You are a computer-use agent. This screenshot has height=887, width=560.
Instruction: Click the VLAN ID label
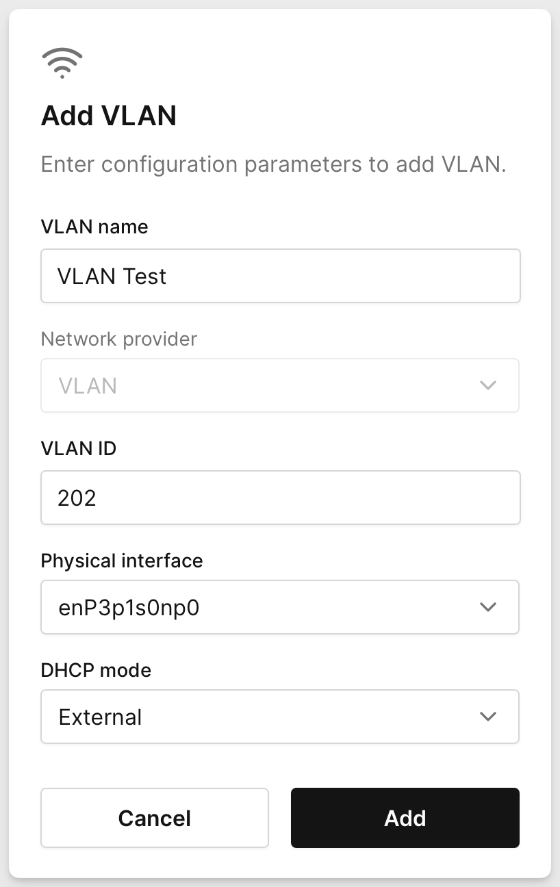(x=79, y=448)
